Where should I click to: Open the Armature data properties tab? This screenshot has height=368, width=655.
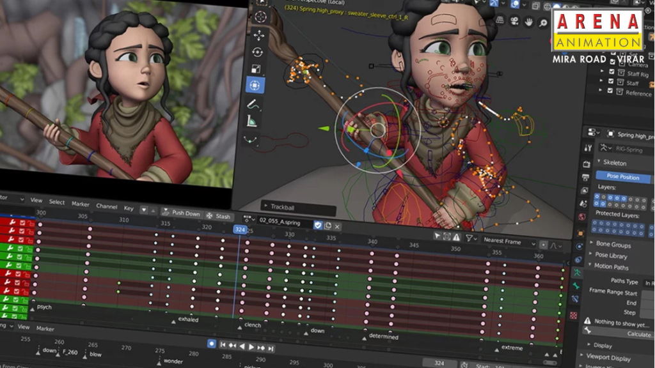[x=577, y=273]
